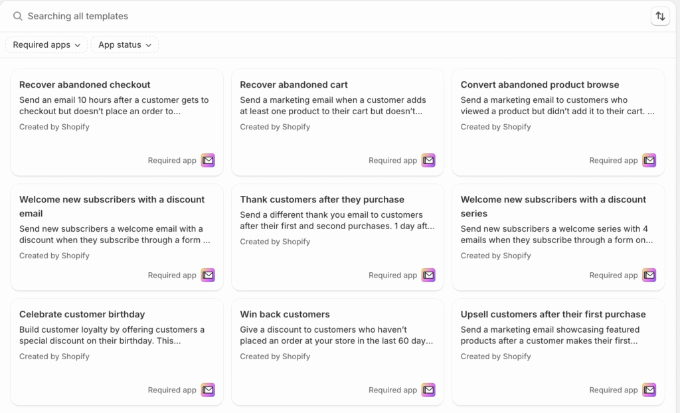Click the sort templates icon button
This screenshot has width=680, height=413.
660,17
